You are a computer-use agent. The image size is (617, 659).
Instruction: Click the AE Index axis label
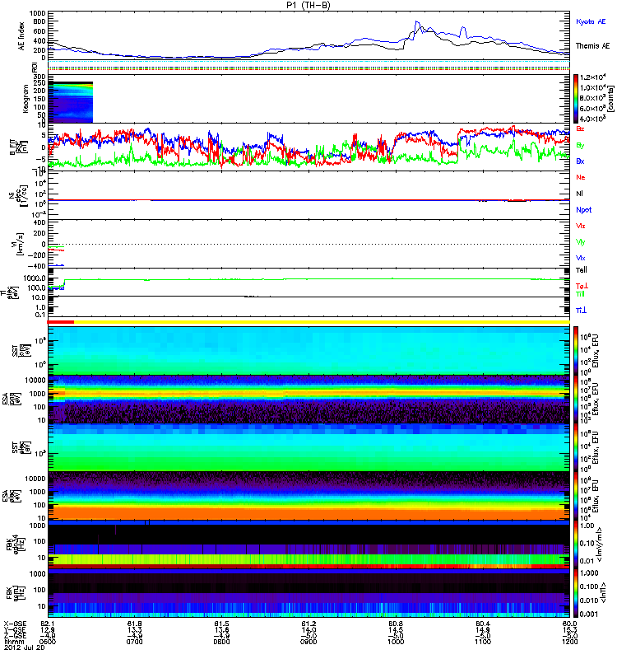tap(22, 36)
